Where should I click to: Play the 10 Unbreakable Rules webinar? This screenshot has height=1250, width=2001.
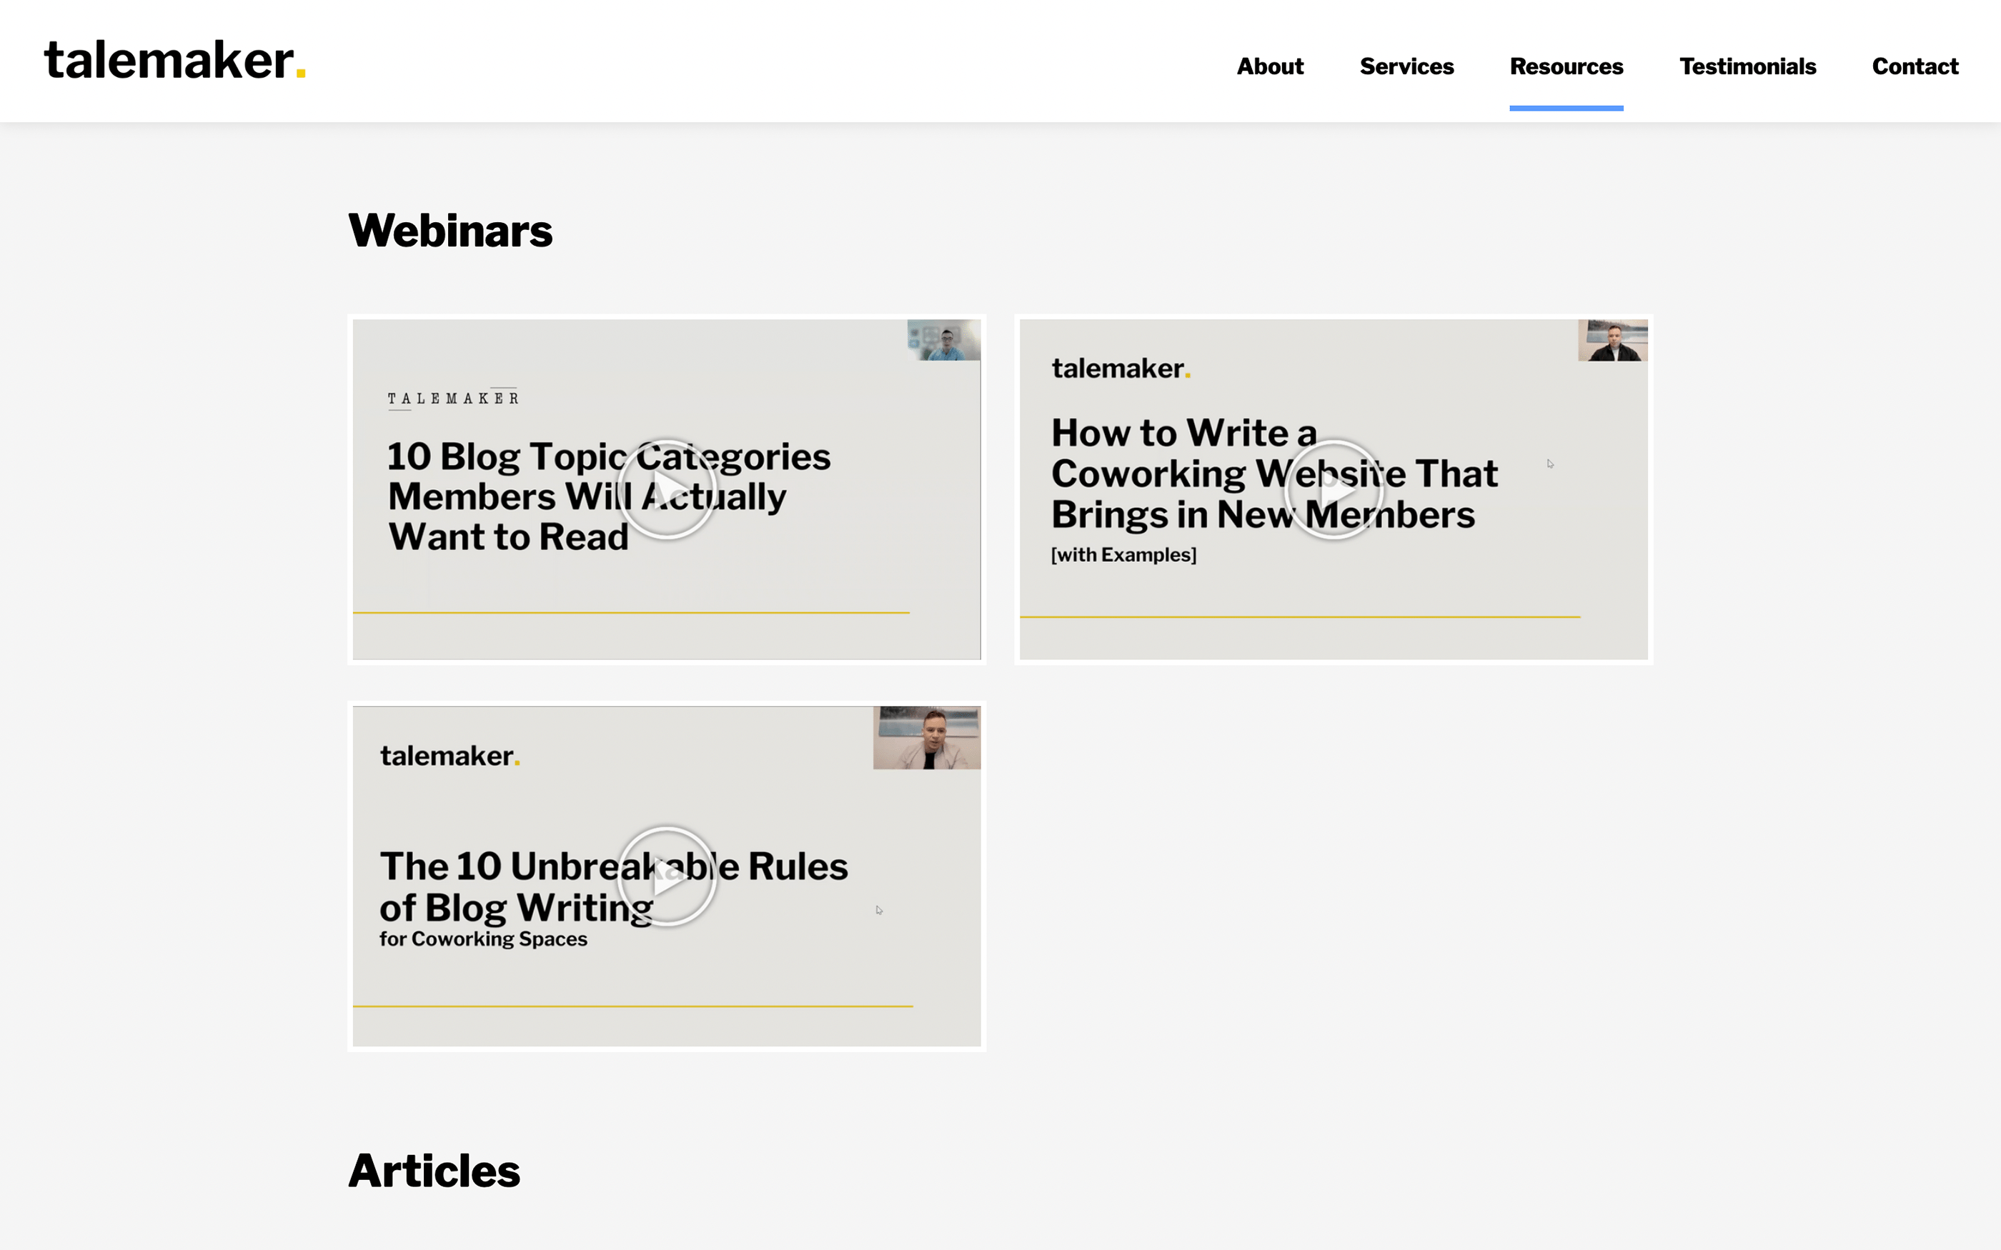coord(667,876)
